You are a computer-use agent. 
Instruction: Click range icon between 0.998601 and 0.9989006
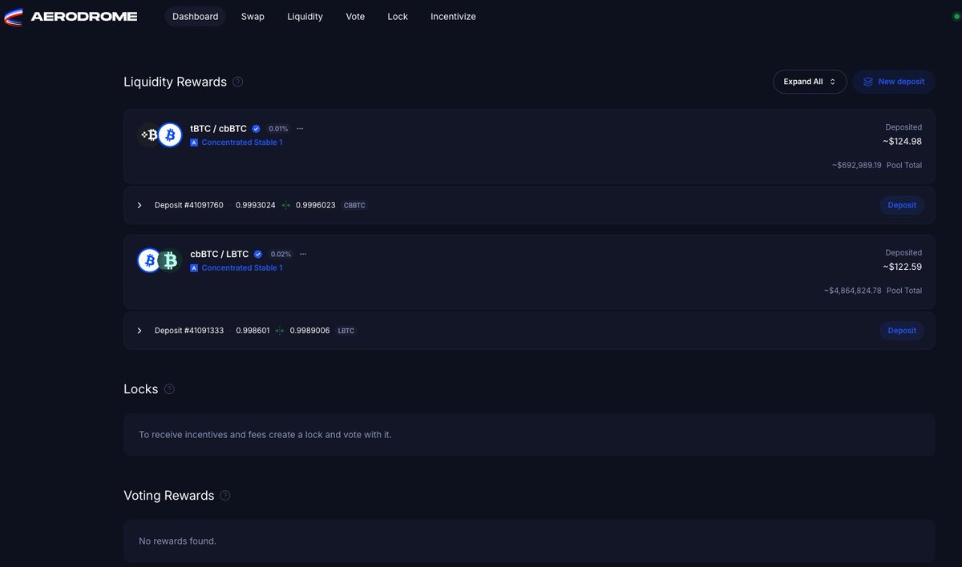(280, 331)
